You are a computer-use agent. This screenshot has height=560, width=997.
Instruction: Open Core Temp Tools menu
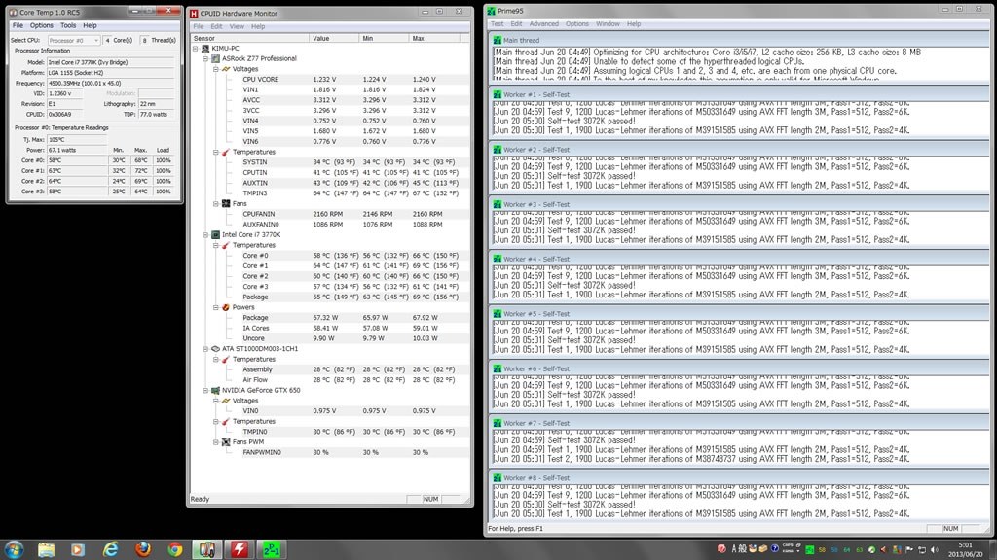[x=68, y=25]
